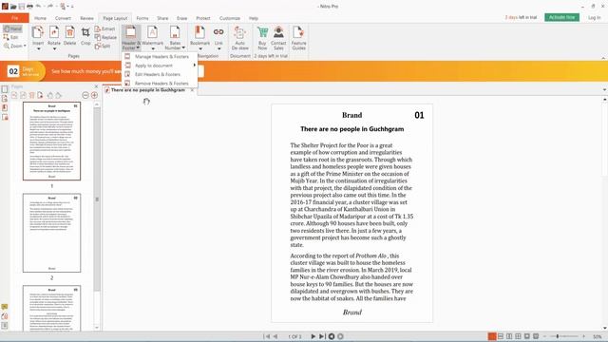Click the previous view circle button
The width and height of the screenshot is (608, 342).
[332, 336]
